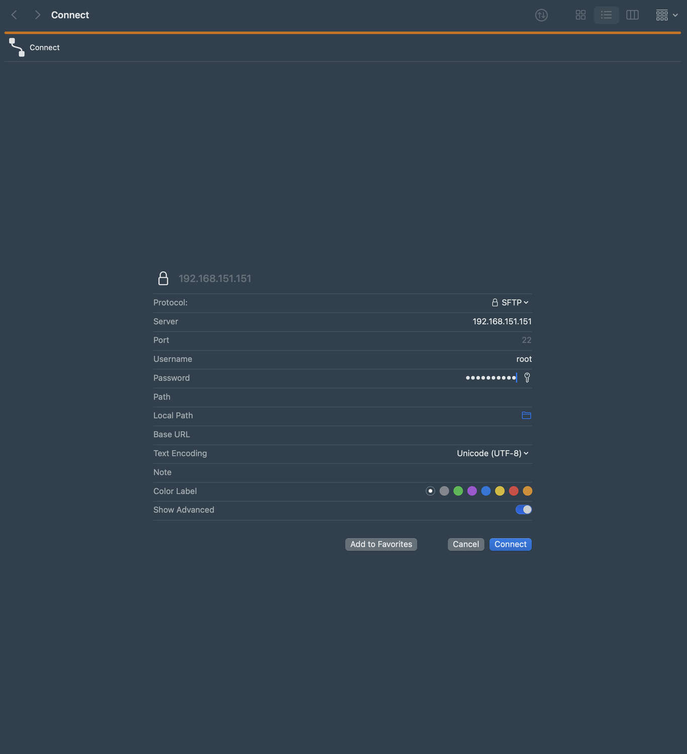Click the back navigation arrow
687x754 pixels.
(x=14, y=15)
